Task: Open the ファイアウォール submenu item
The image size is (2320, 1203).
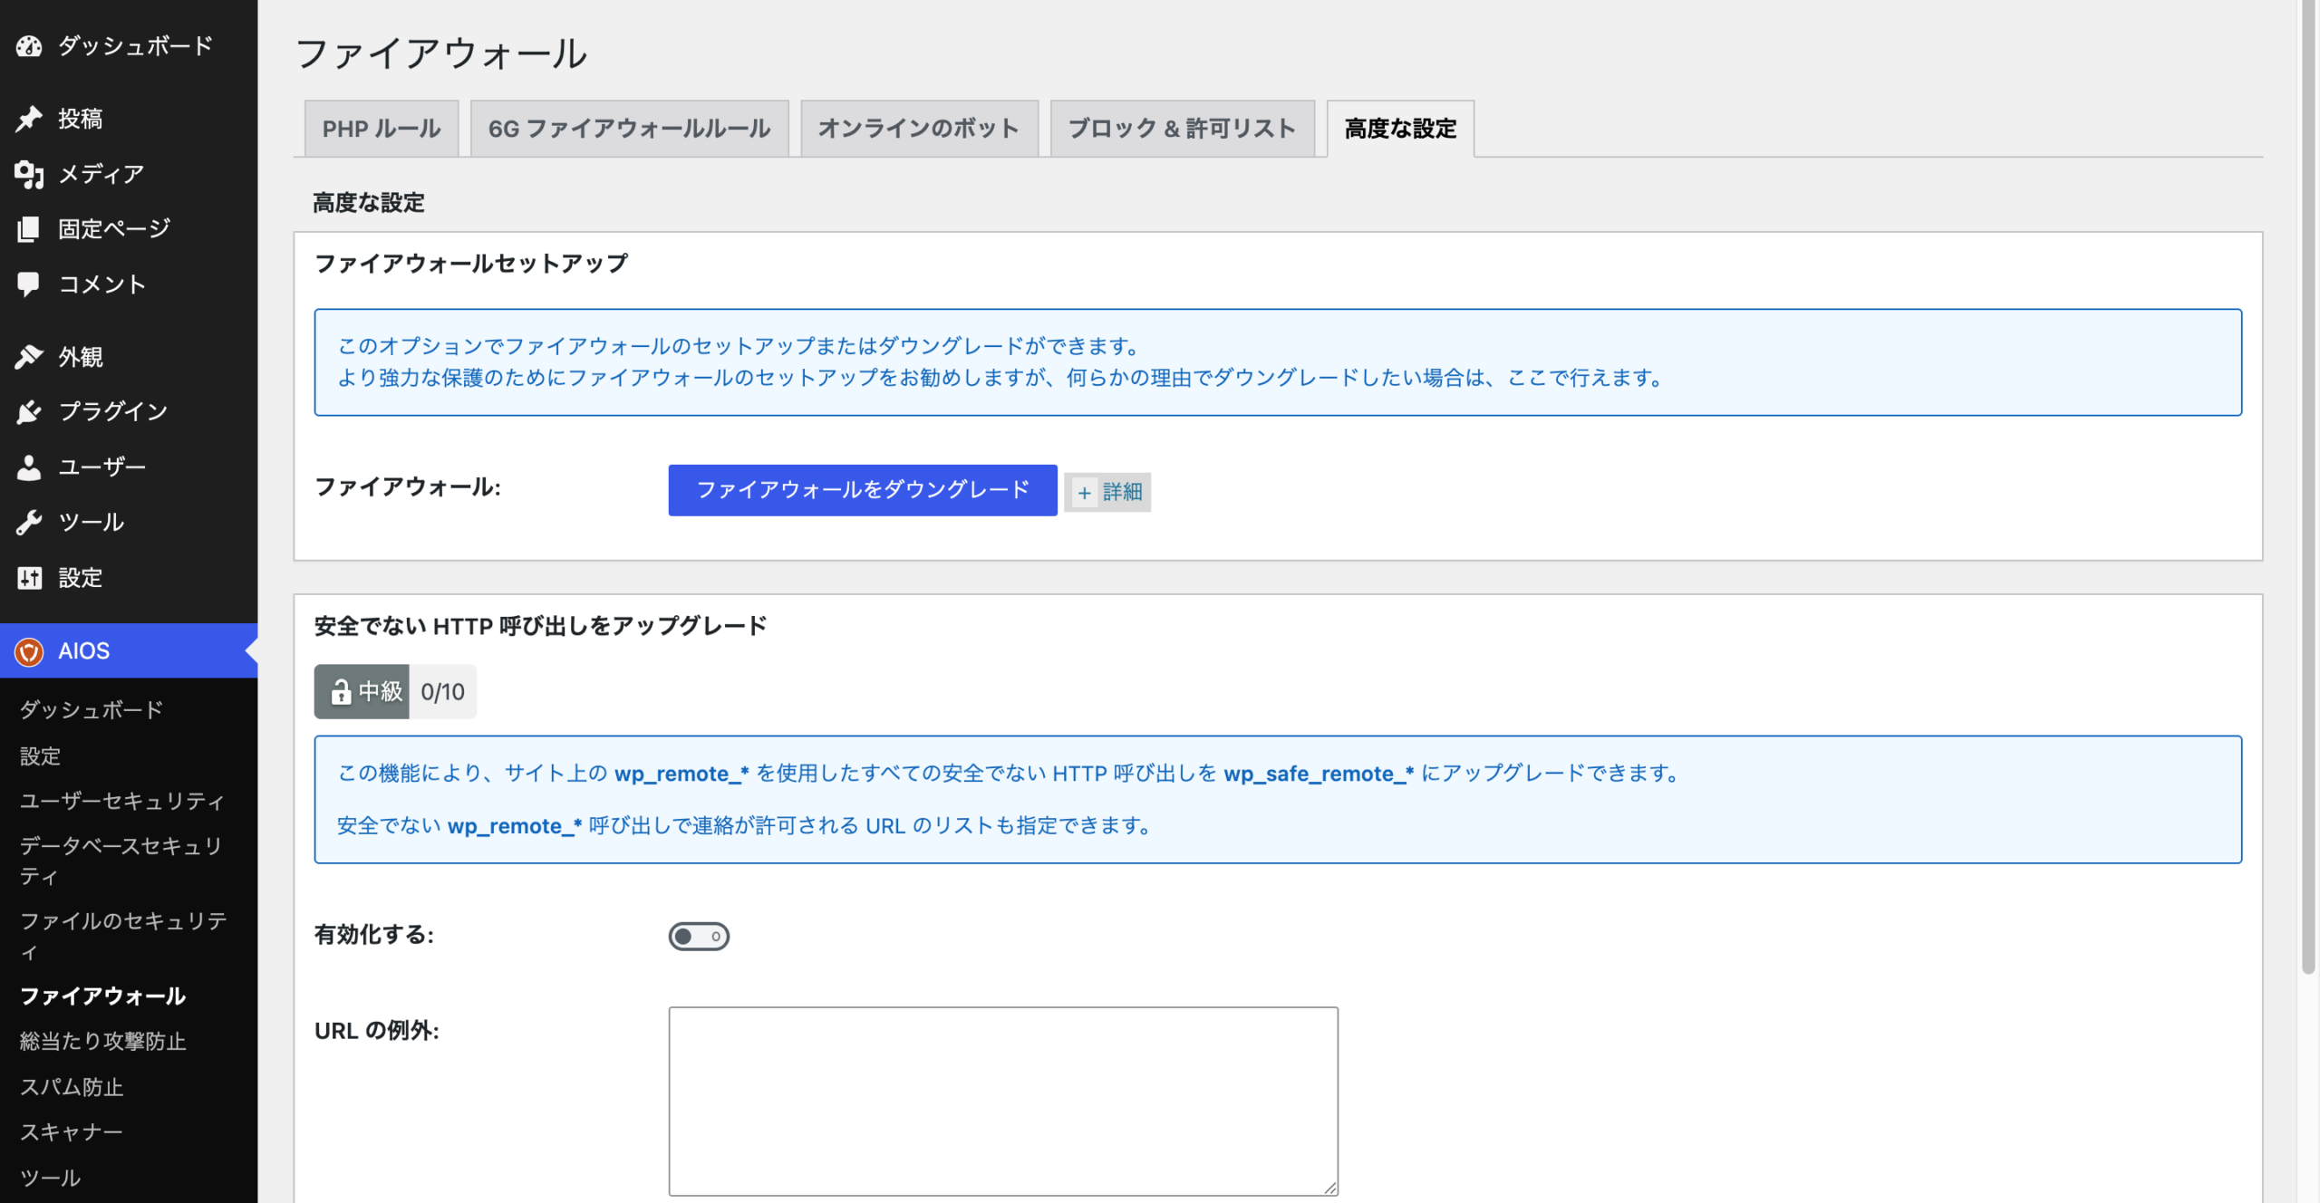Action: point(103,996)
